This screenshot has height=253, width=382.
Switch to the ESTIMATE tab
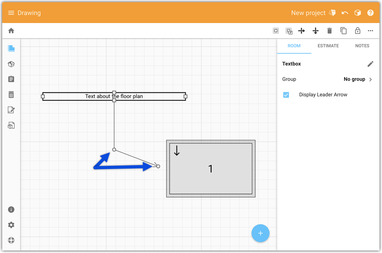click(328, 46)
